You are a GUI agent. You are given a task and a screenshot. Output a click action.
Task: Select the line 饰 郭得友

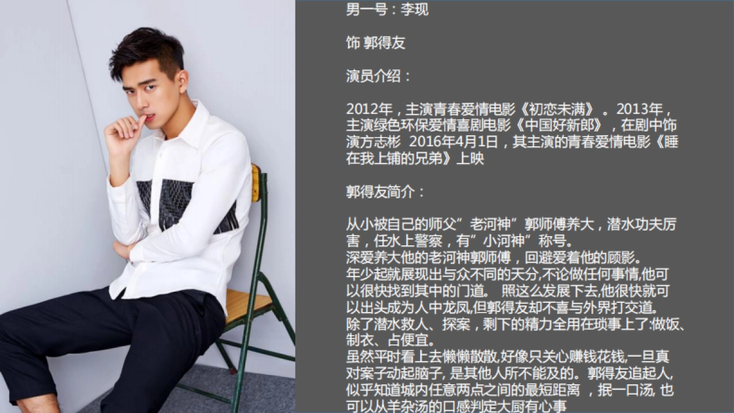(376, 43)
